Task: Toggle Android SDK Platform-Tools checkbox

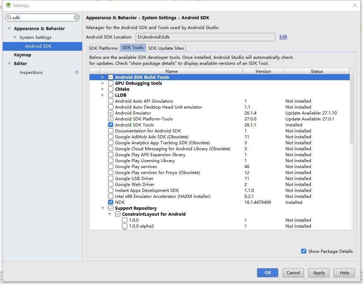Action: coord(111,119)
